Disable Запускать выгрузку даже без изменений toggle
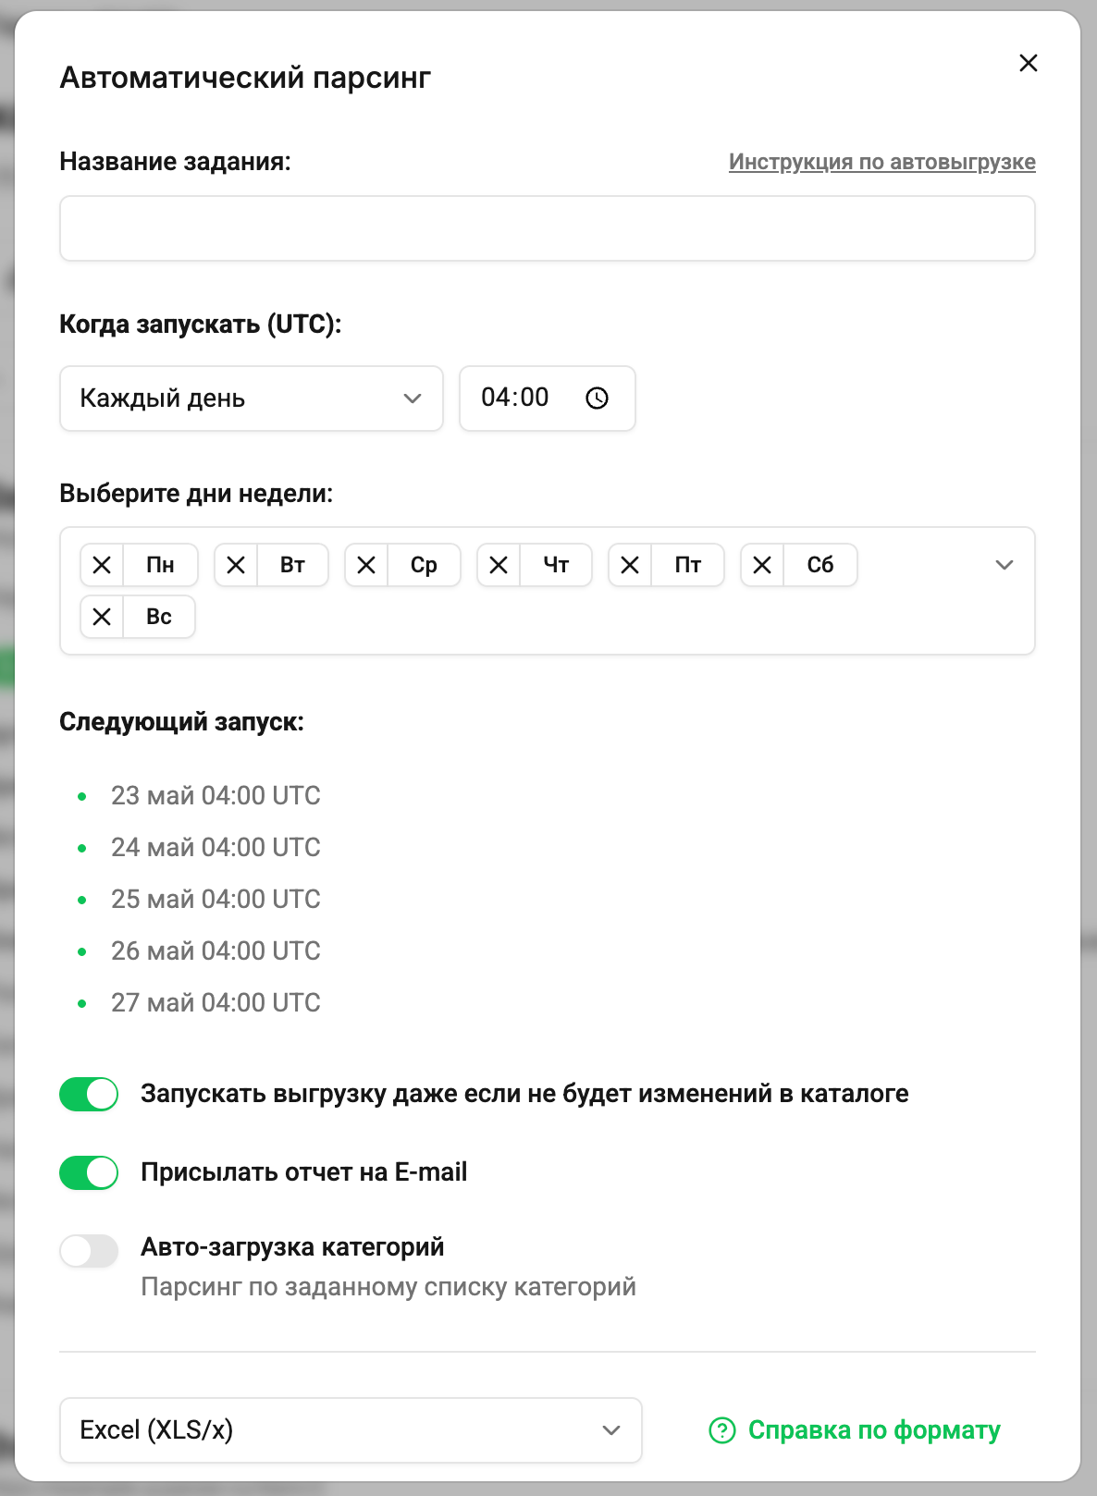This screenshot has width=1097, height=1496. click(89, 1095)
